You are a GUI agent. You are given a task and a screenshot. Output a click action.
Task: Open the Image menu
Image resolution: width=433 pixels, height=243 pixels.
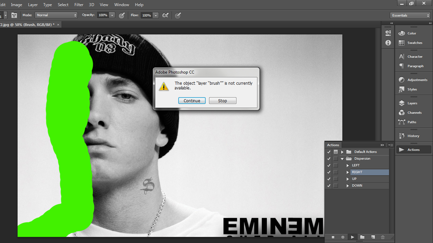[17, 5]
